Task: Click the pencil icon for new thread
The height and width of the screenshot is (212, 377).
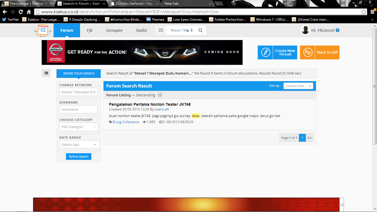Action: [x=265, y=52]
